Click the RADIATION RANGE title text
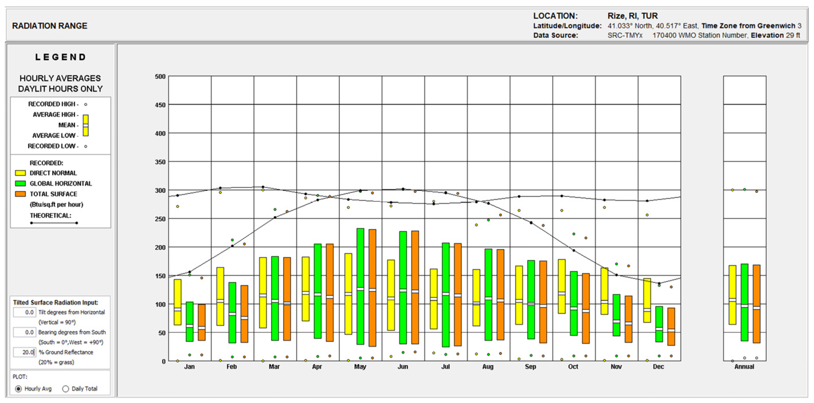 click(x=50, y=26)
